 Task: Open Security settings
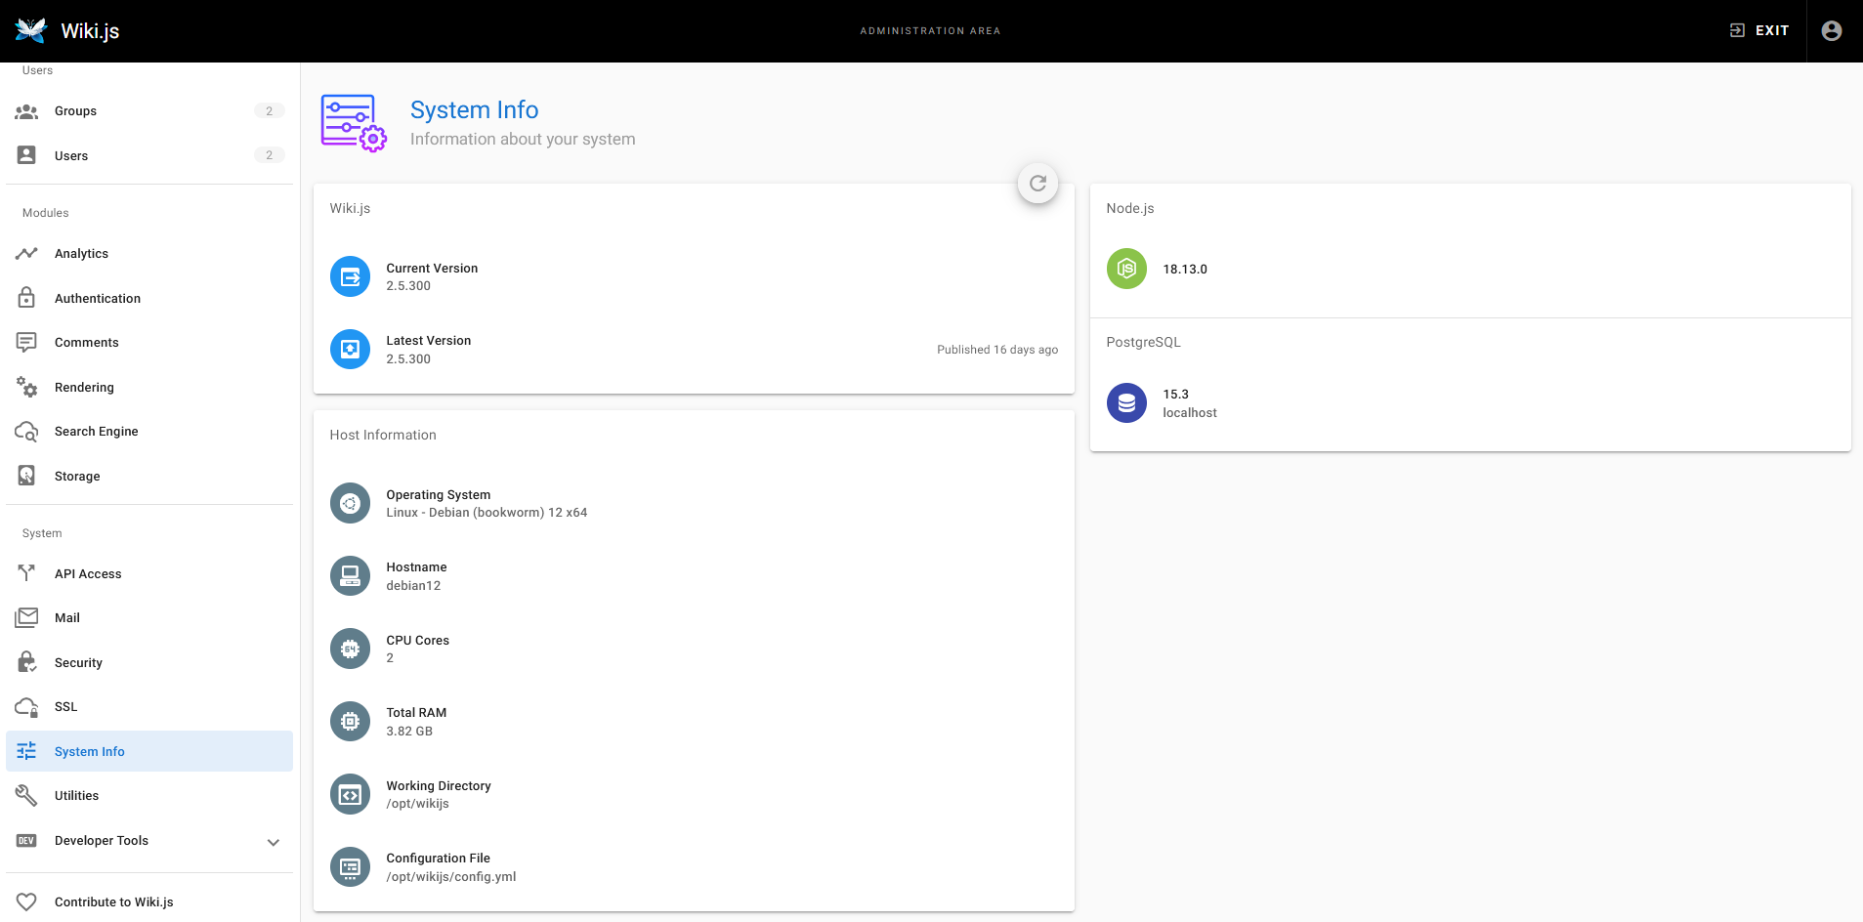click(x=149, y=662)
